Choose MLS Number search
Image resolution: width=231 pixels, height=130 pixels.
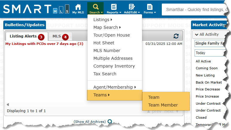click(x=107, y=51)
